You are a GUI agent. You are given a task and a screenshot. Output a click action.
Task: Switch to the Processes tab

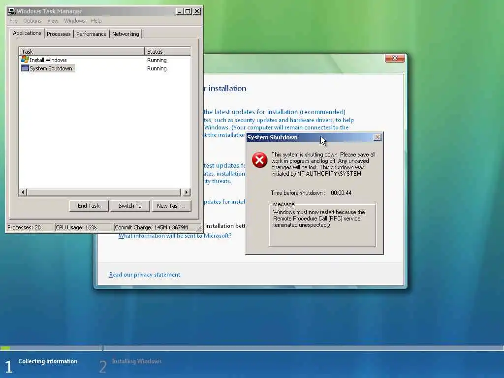[x=59, y=34]
